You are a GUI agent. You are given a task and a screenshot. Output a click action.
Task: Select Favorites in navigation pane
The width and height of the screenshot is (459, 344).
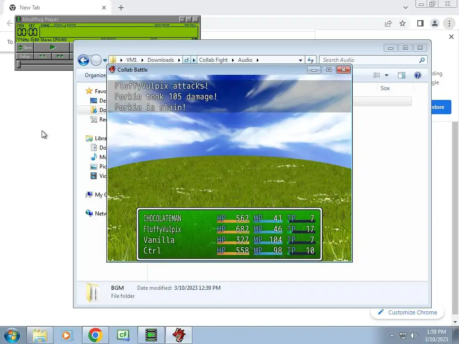click(x=97, y=91)
